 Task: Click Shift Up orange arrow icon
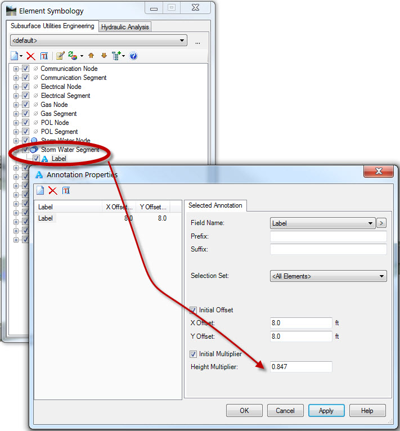tap(91, 56)
